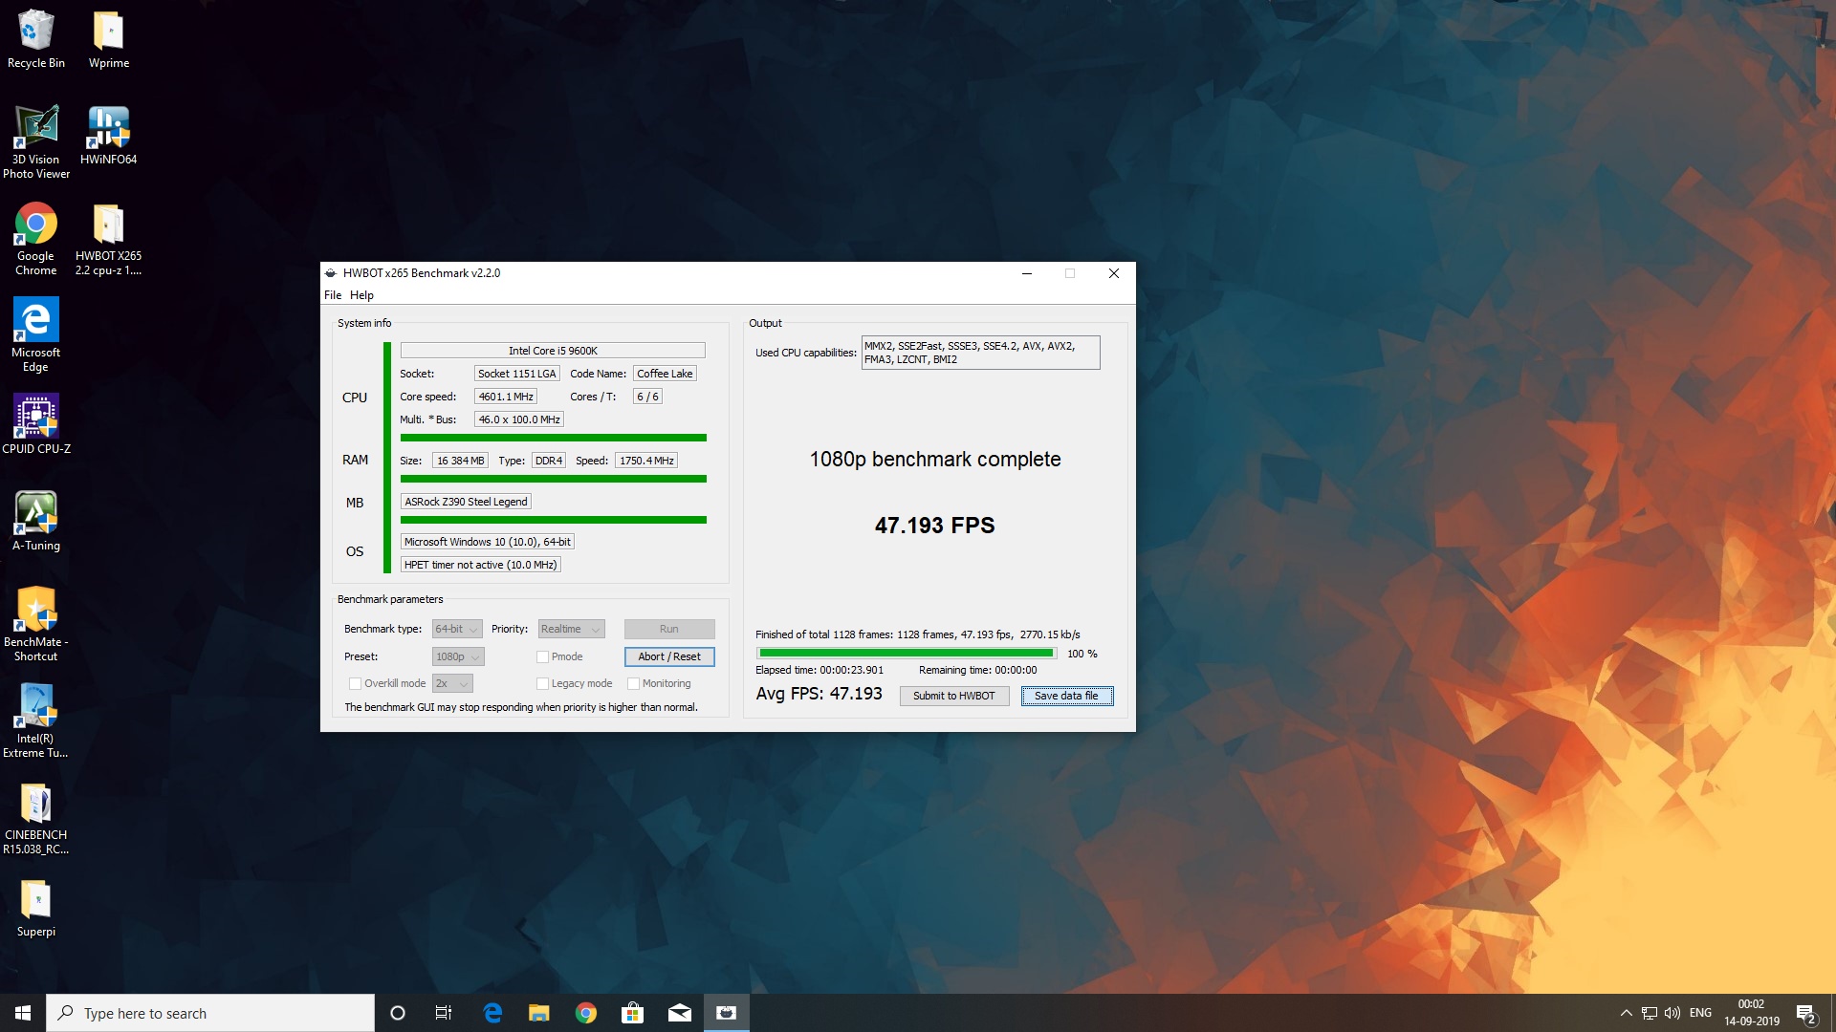Click the HPET timer not active field
Viewport: 1836px width, 1032px height.
click(x=480, y=565)
